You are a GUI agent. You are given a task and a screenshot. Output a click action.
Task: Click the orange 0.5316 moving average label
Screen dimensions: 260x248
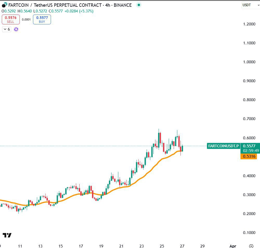[x=249, y=156]
